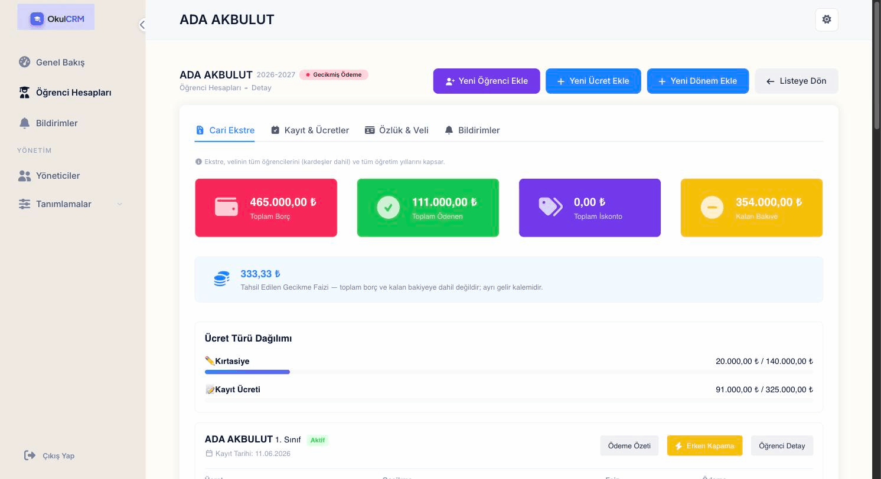Click the Çıkış Yap logout icon

(30, 455)
